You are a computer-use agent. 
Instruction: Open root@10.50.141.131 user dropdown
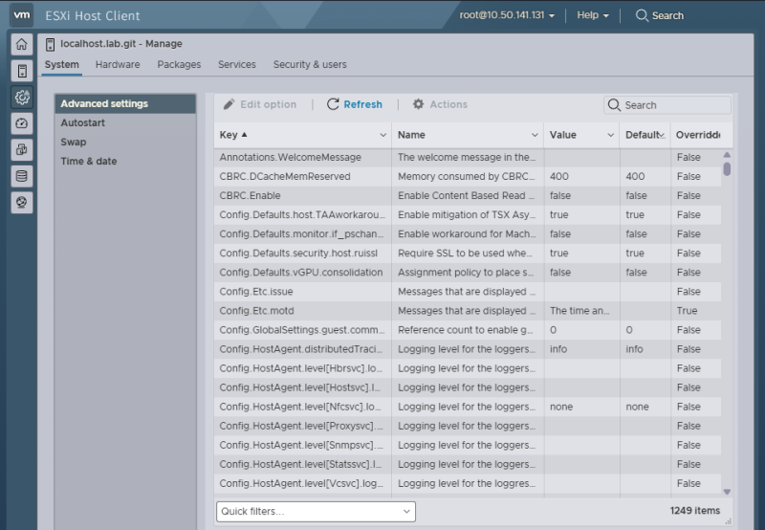(x=507, y=15)
